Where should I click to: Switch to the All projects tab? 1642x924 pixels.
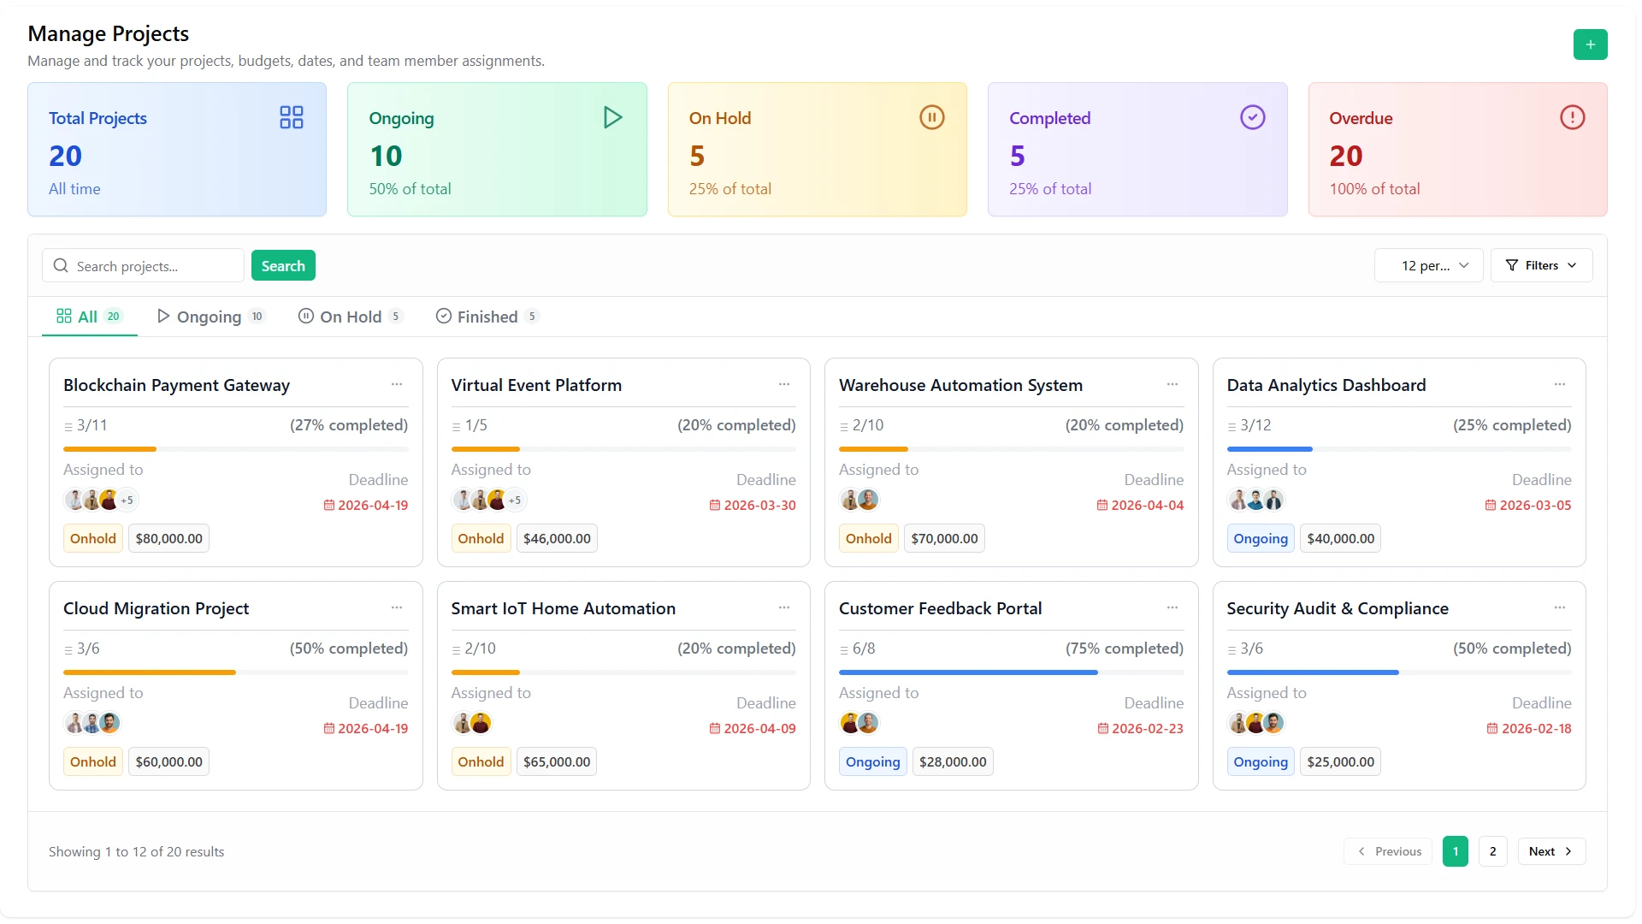click(90, 317)
